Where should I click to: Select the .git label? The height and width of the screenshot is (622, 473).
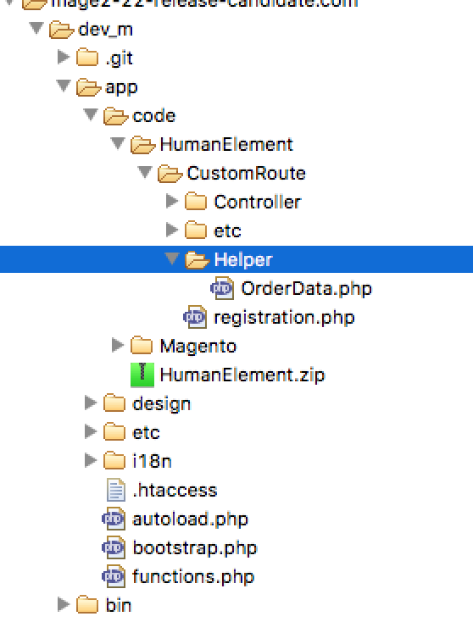tap(119, 59)
